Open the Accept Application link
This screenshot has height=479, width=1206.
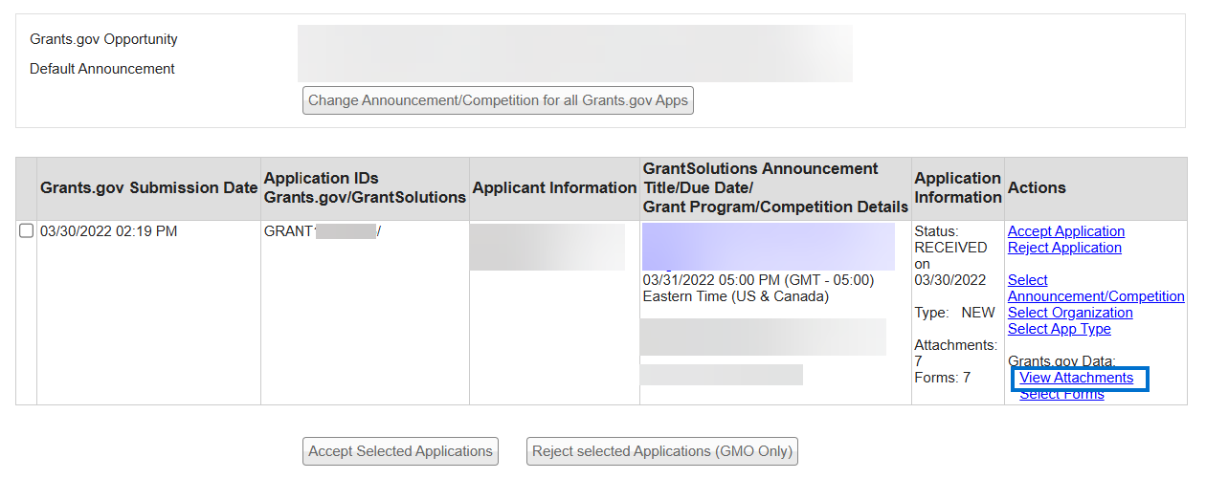click(x=1065, y=231)
